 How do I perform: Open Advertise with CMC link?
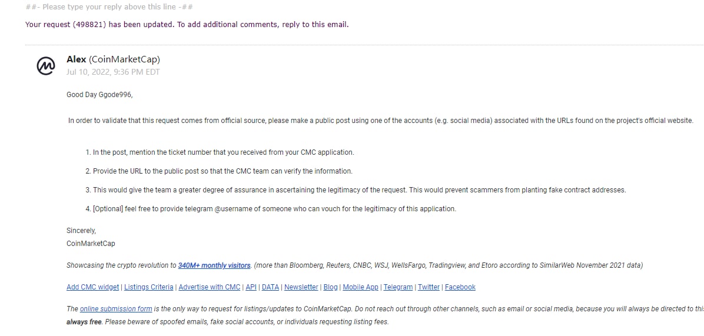209,287
